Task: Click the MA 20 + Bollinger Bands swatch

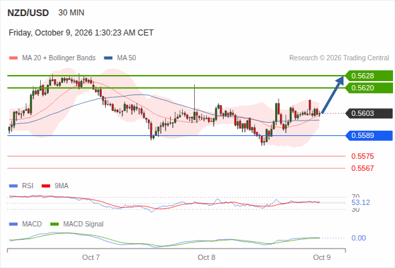Action: 13,58
